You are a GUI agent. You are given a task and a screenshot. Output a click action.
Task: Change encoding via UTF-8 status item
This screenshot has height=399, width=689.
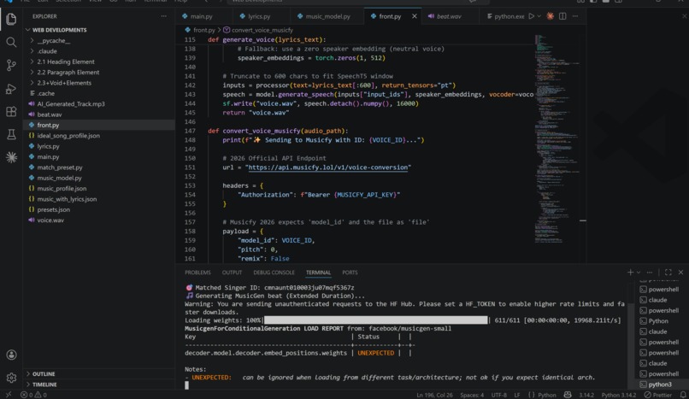[498, 395]
